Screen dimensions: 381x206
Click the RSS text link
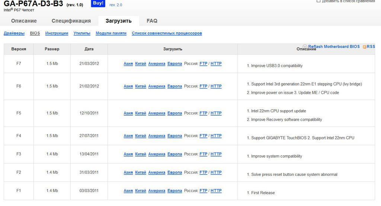click(x=371, y=46)
